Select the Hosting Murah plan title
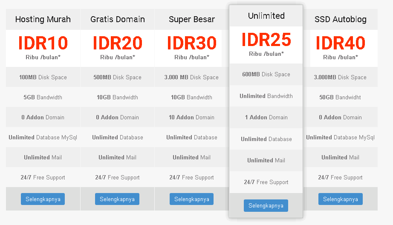 [x=43, y=19]
